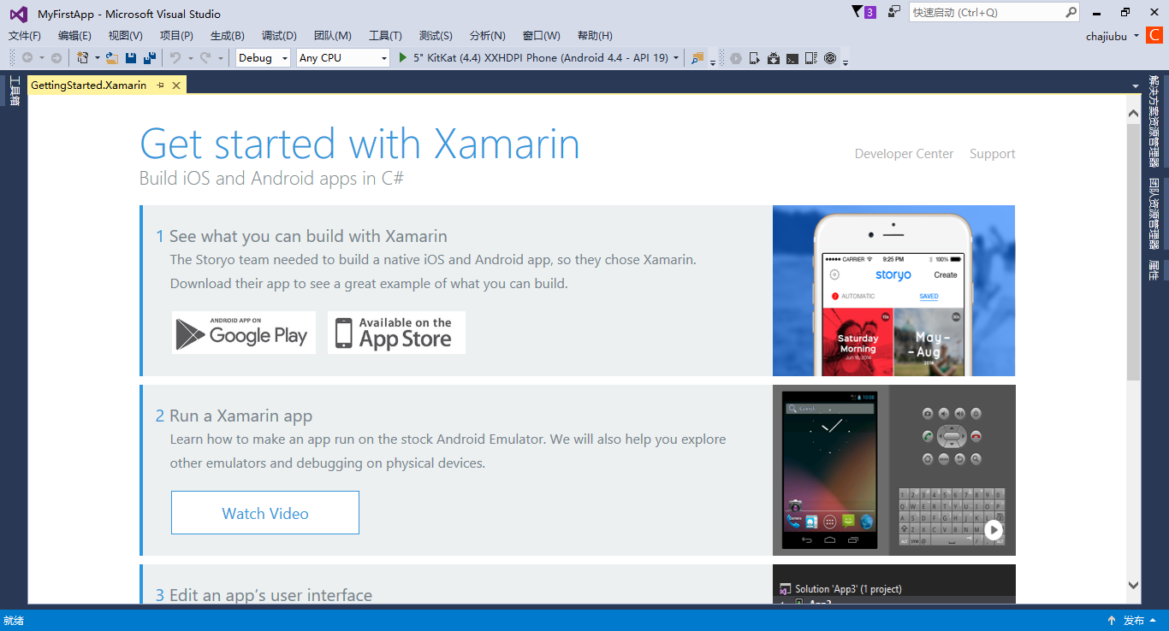Click the round Xamarin globe toolbar icon

coord(830,58)
